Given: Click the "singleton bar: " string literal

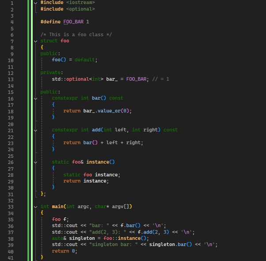Looking at the screenshot, I should click(117, 245).
